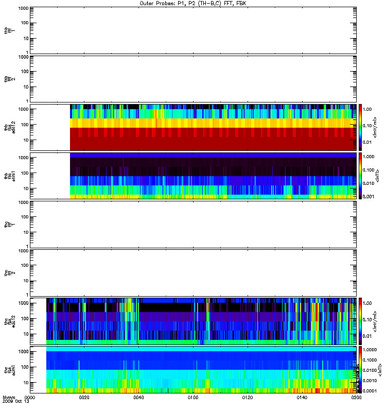
Task: Click the "thc fbk scm1" axis label
Action: tap(10, 370)
